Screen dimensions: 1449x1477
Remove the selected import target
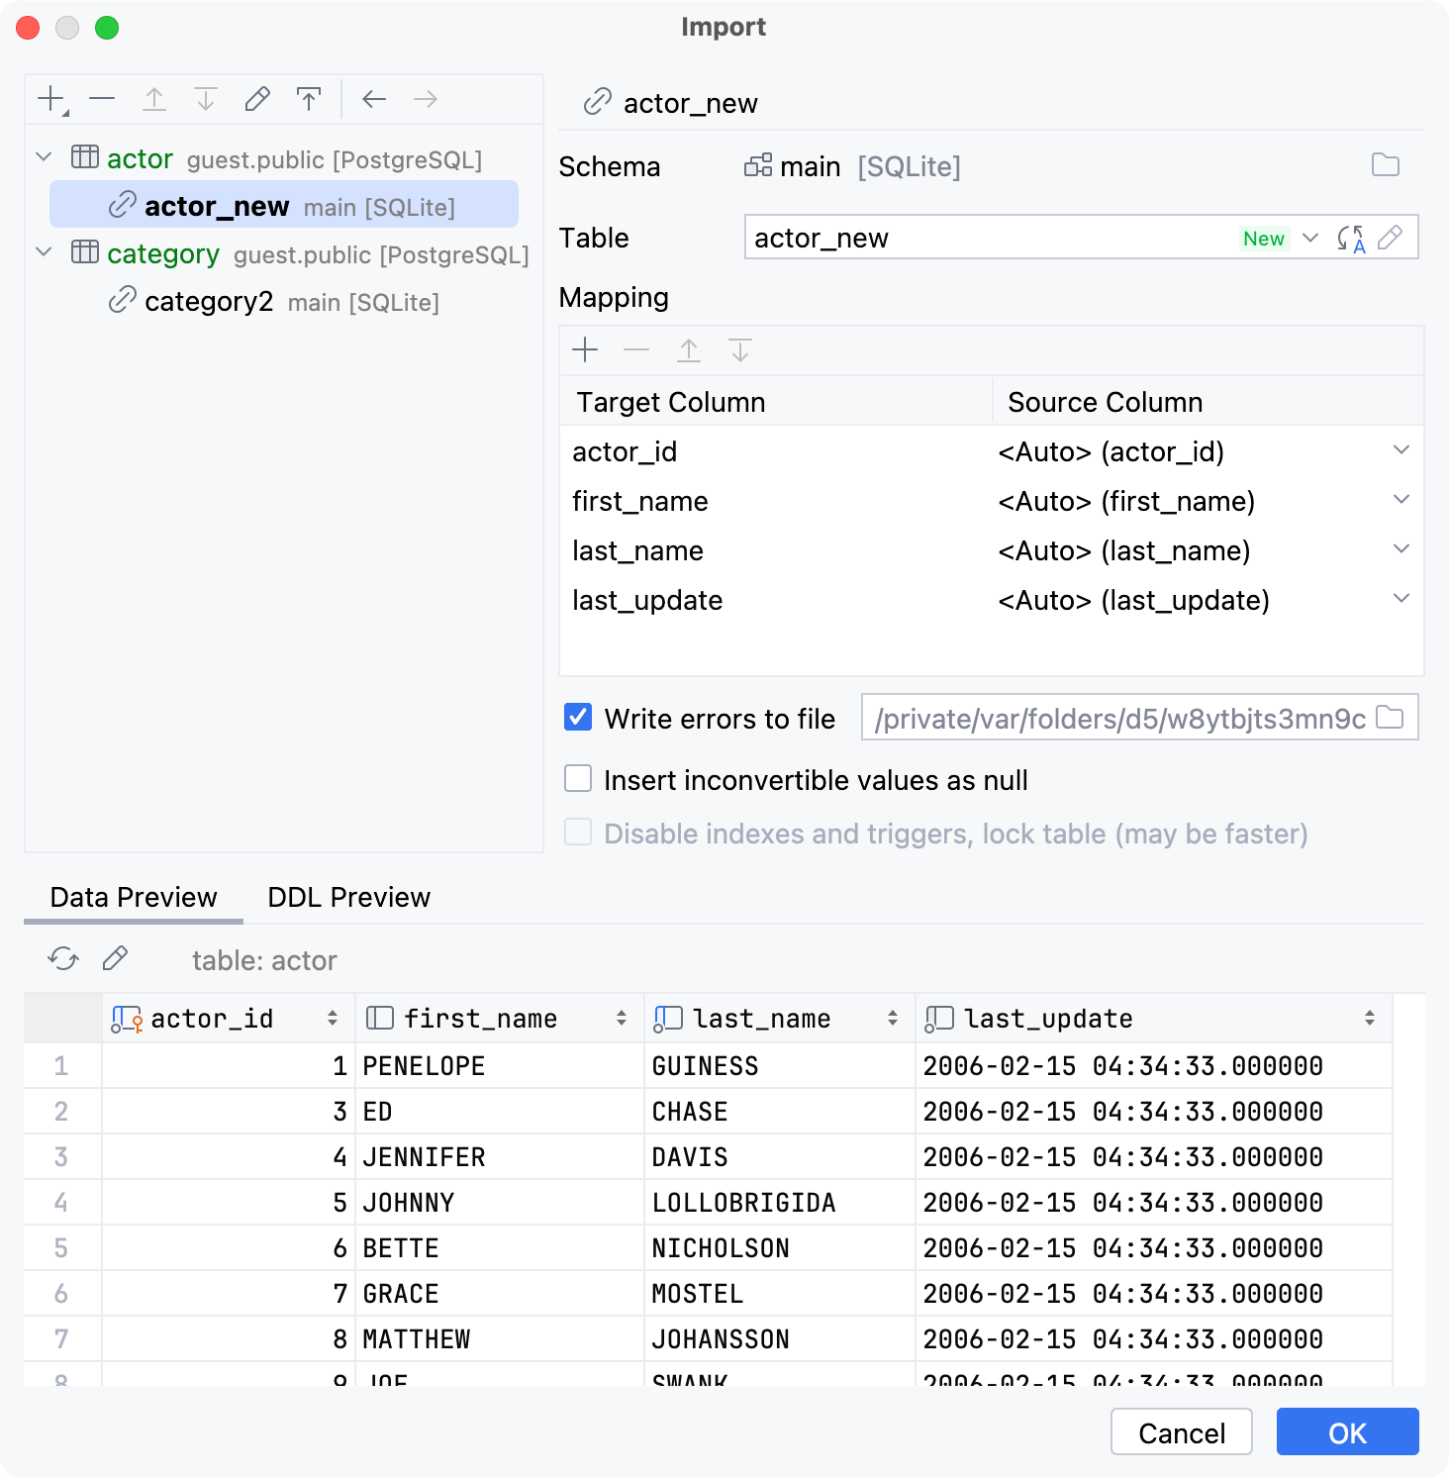pyautogui.click(x=102, y=99)
